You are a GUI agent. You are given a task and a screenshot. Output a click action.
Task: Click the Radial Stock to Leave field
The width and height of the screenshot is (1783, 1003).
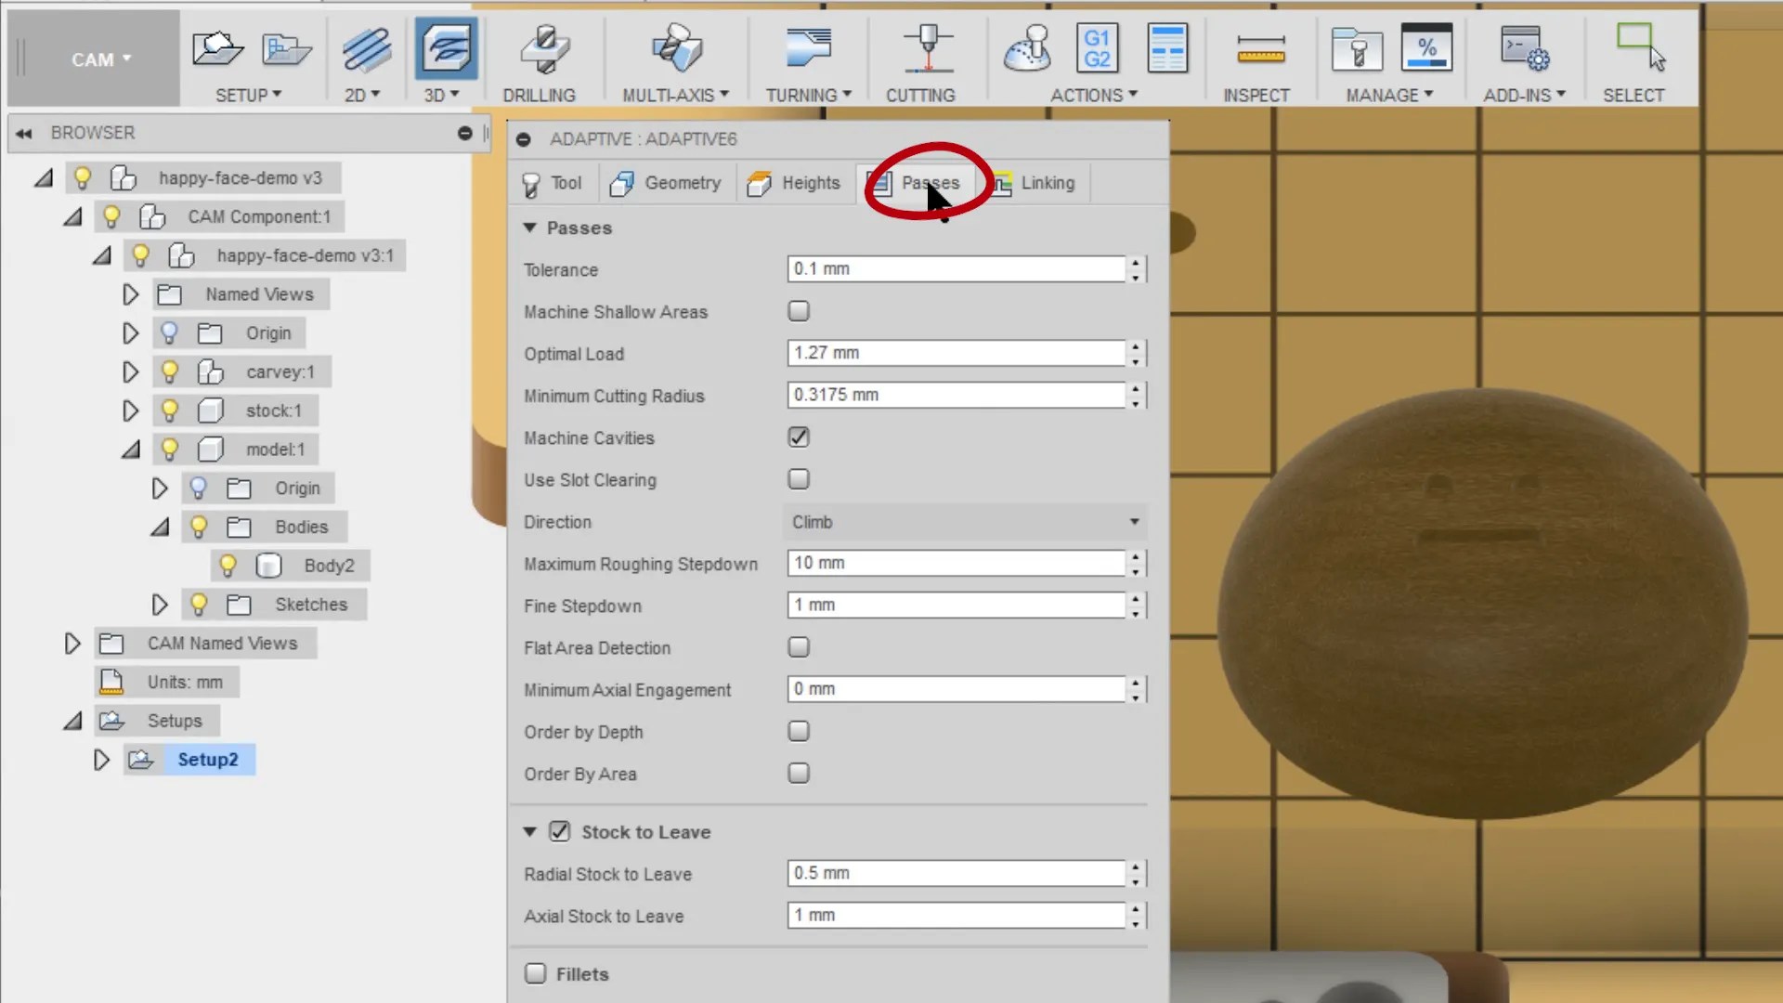(x=957, y=873)
